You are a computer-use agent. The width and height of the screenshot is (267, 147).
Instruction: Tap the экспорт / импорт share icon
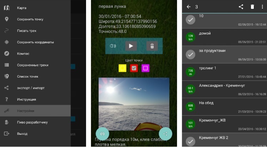[x=6, y=88]
